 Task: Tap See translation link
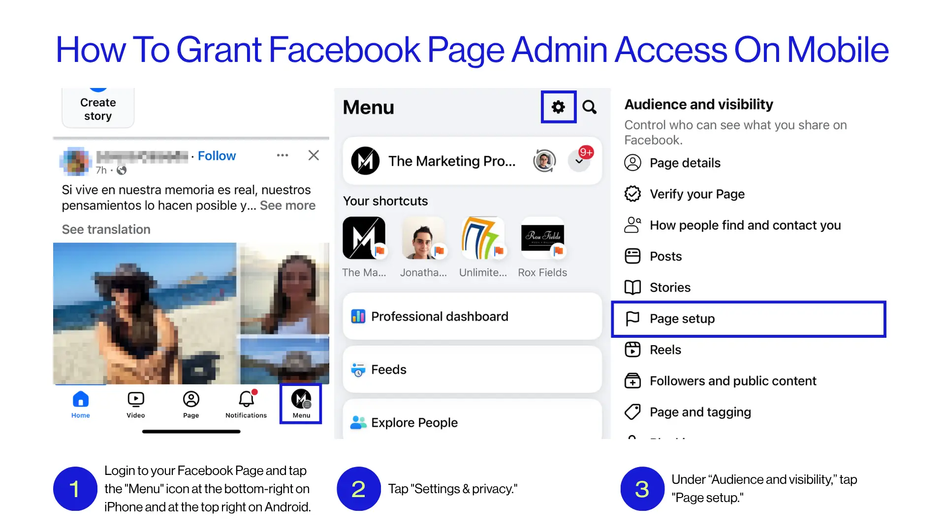106,230
